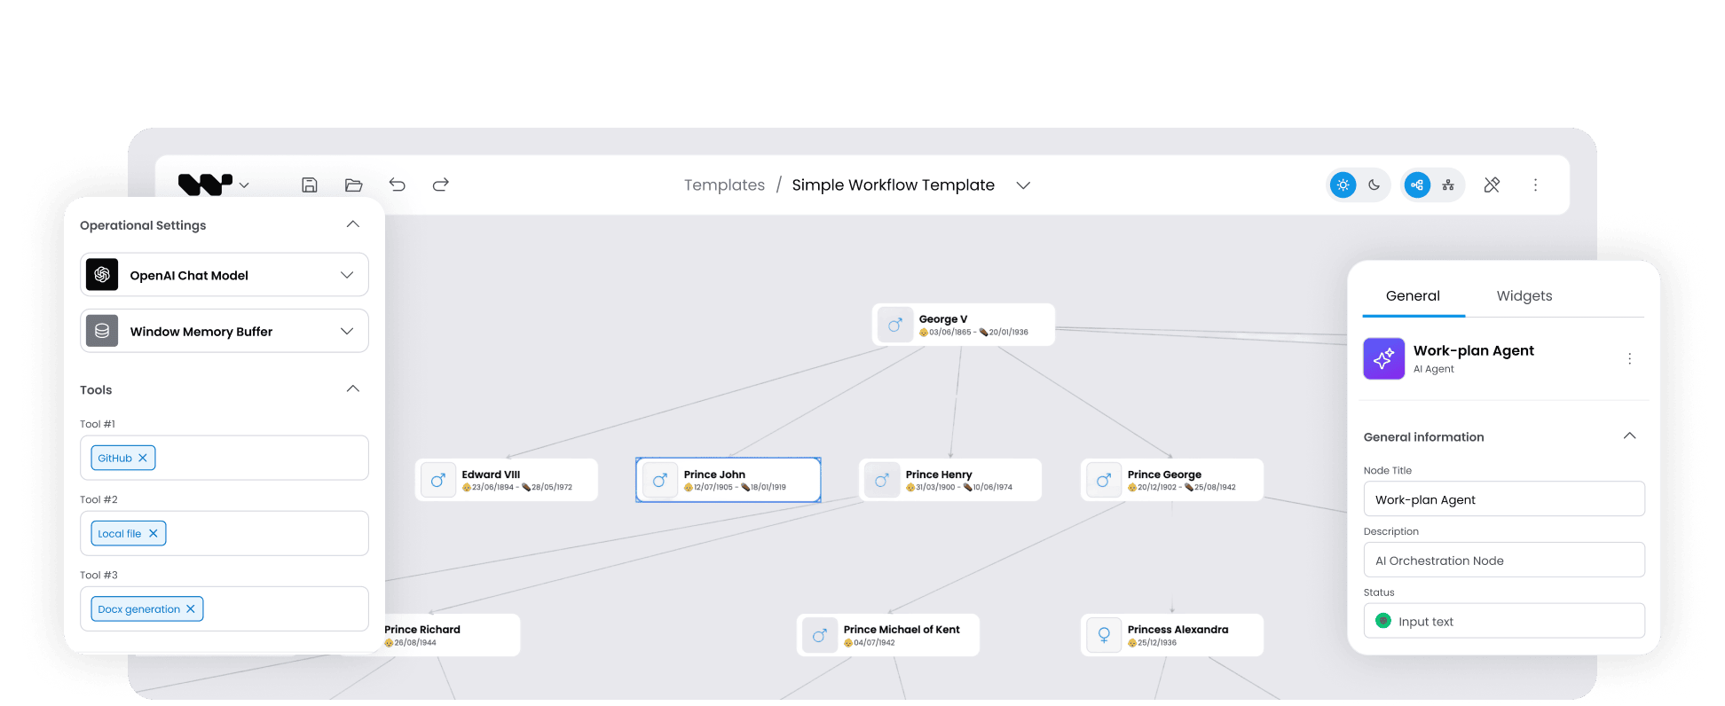Viewport: 1725px width, 706px height.
Task: Click the Tool #2 input field
Action: pos(224,533)
